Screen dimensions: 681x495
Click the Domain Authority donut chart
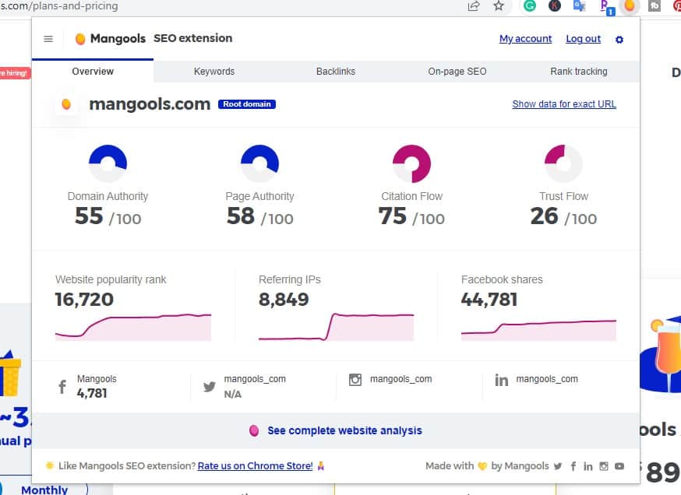tap(108, 163)
